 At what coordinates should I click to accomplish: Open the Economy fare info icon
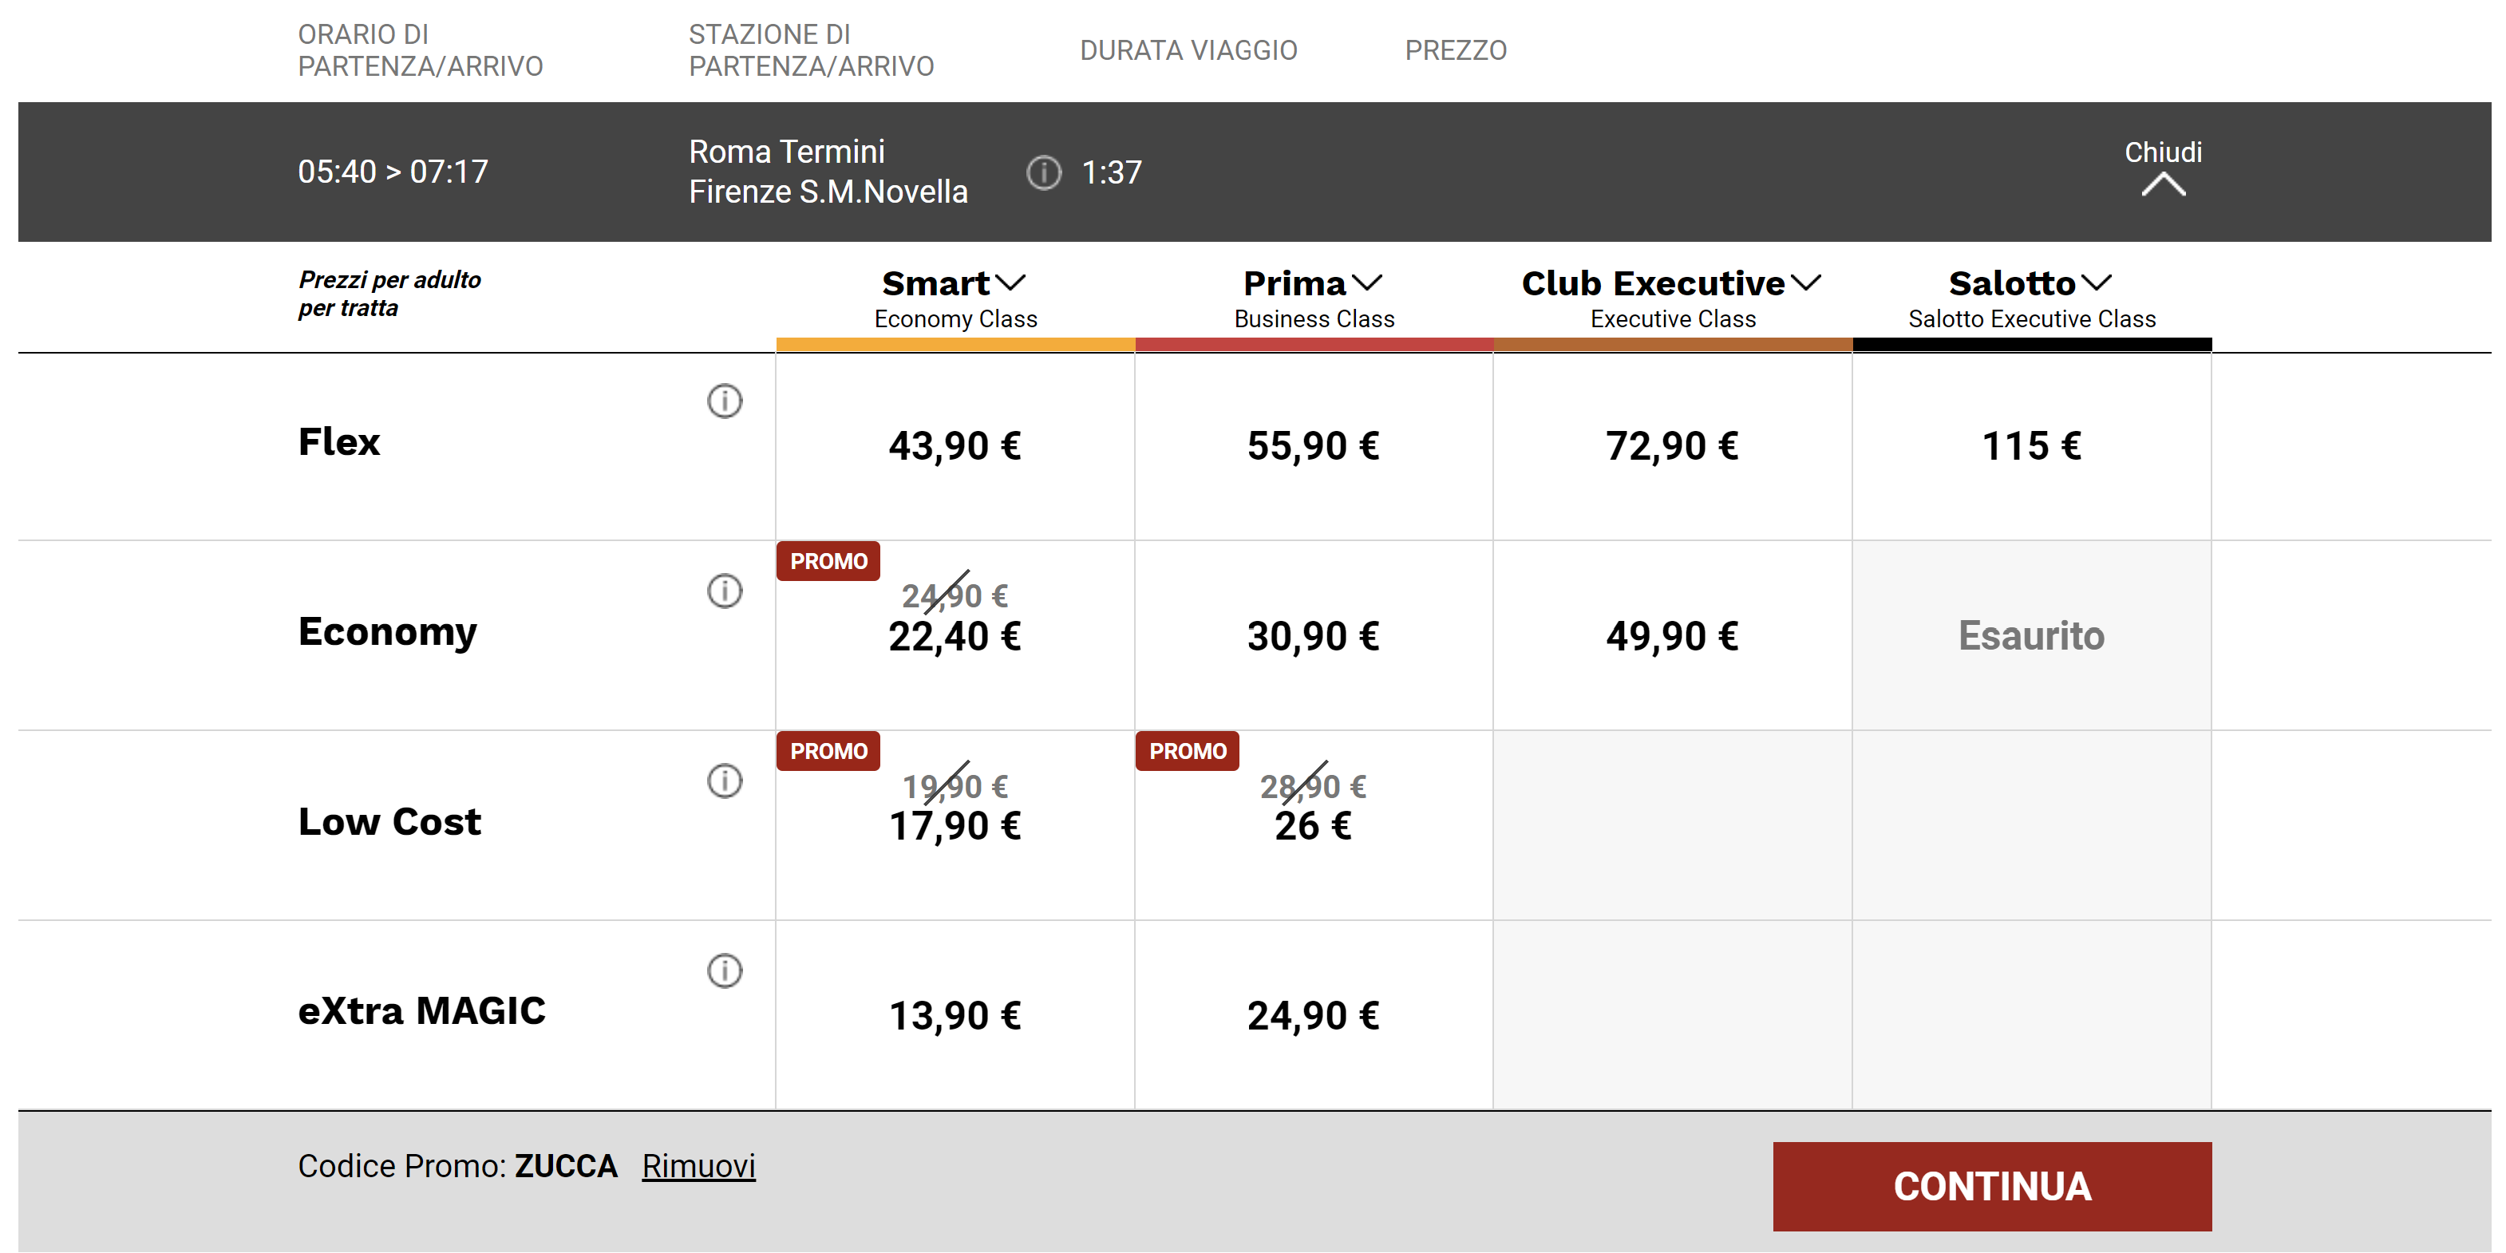click(x=724, y=591)
